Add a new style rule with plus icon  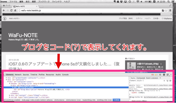click(164, 81)
